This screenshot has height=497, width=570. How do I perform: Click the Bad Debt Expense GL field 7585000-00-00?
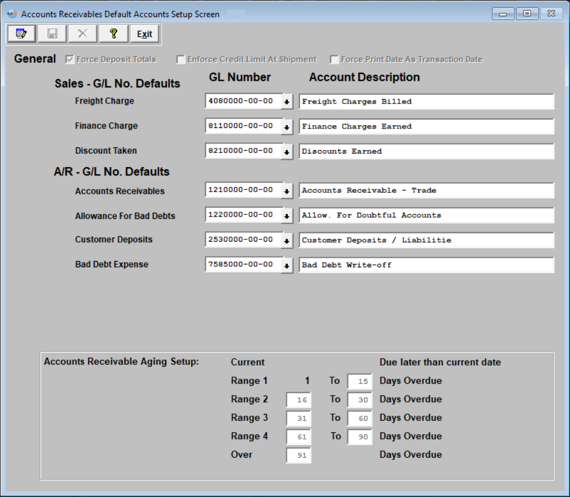(243, 264)
